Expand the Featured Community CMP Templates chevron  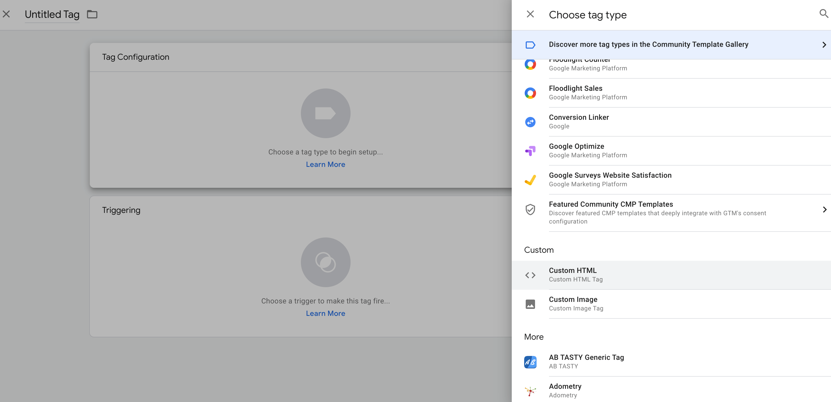coord(824,210)
